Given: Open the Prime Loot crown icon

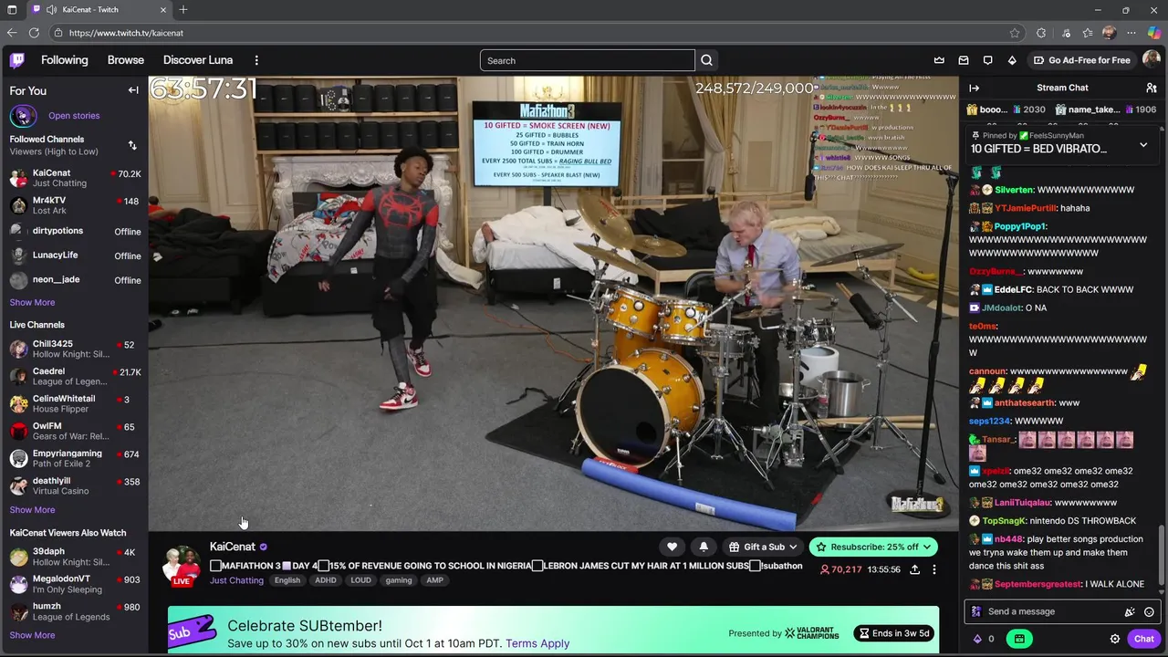Looking at the screenshot, I should (x=939, y=60).
